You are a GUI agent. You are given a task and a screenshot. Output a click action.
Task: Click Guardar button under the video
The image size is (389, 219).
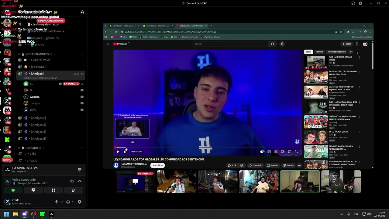click(x=272, y=165)
